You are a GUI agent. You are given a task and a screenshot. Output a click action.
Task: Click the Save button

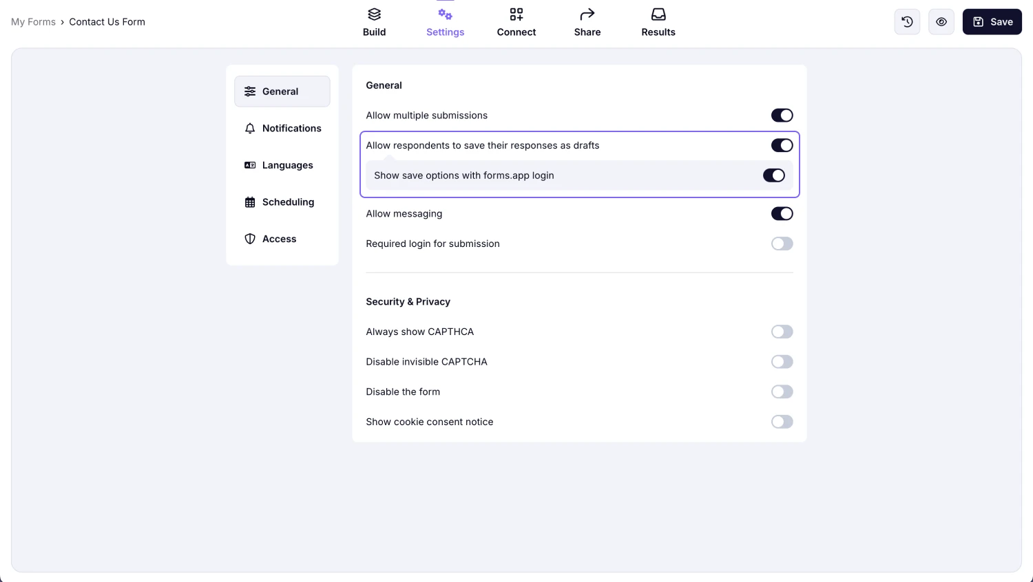pos(992,21)
